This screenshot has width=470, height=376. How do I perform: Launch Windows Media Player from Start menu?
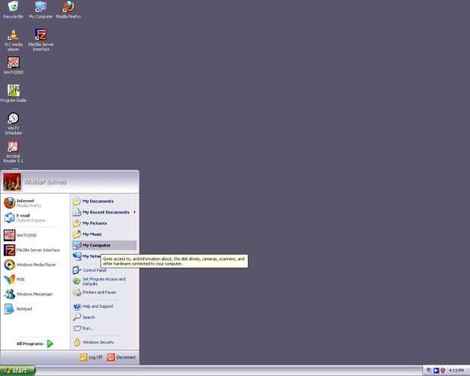[x=35, y=265]
